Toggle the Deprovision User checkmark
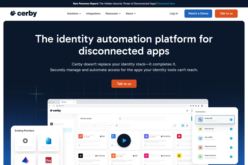 pyautogui.click(x=231, y=147)
